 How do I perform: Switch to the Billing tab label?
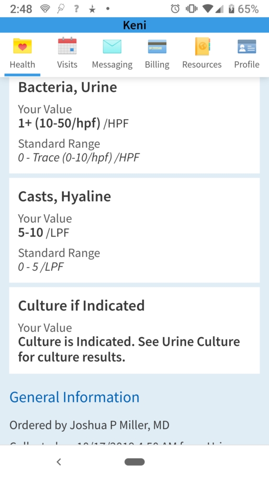157,65
